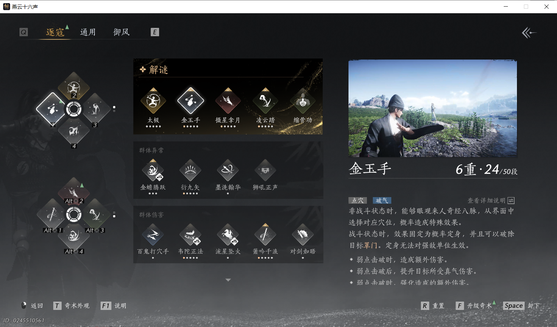
Task: Click wheel slot 3 in upper skill wheel
Action: coord(95,109)
